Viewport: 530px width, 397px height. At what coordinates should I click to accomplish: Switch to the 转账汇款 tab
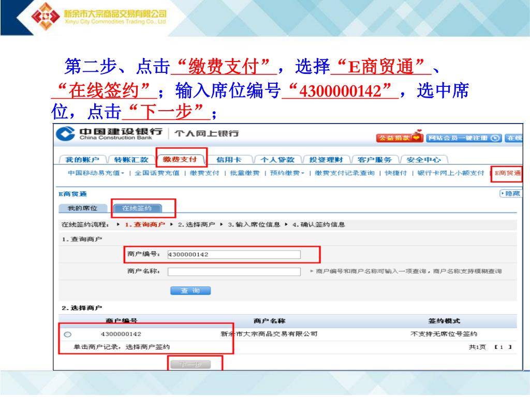(x=131, y=160)
